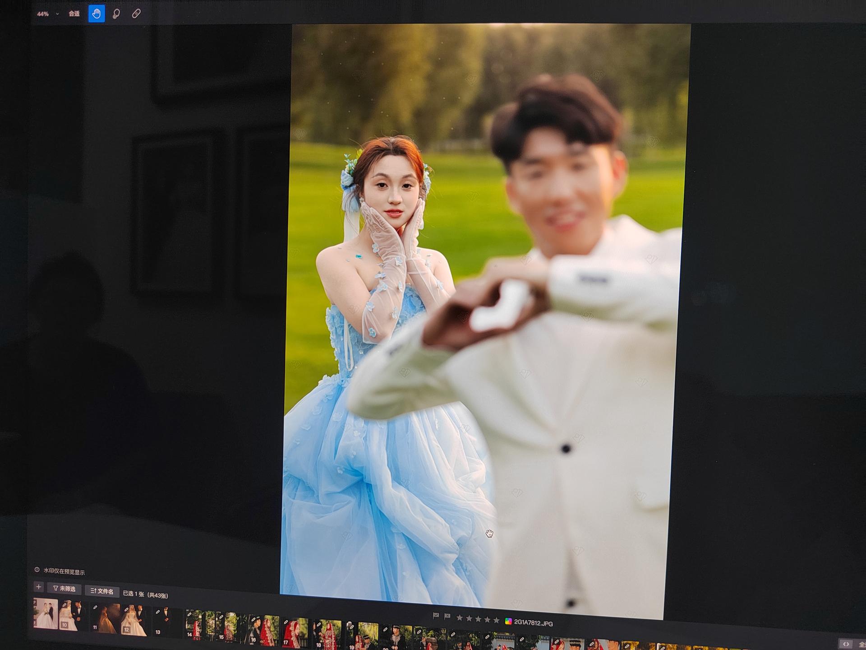Click the edited pencil badge on thumbnail 11
Image resolution: width=866 pixels, height=650 pixels.
(95, 608)
